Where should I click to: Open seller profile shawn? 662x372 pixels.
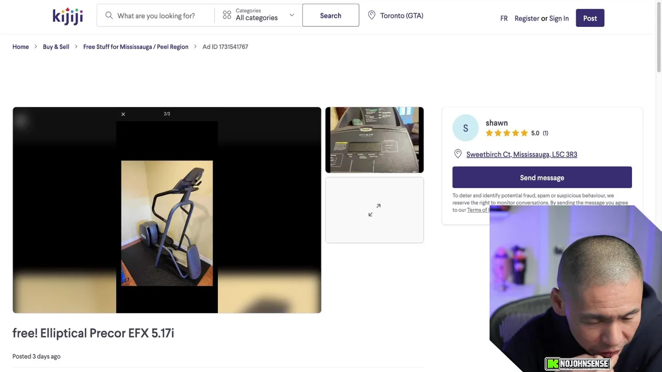point(496,123)
